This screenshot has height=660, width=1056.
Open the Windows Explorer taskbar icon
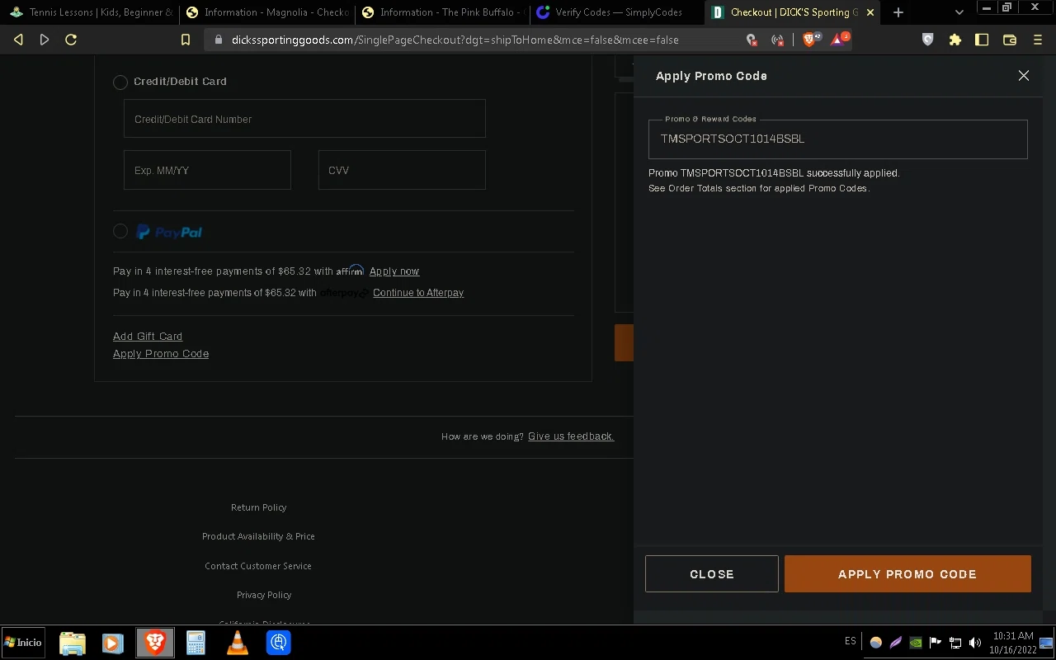(x=73, y=643)
